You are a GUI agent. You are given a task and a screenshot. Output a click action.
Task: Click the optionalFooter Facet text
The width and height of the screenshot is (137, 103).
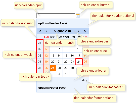pos(52,88)
